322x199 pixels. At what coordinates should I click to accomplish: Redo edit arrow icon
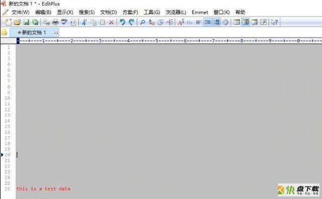[x=131, y=22]
